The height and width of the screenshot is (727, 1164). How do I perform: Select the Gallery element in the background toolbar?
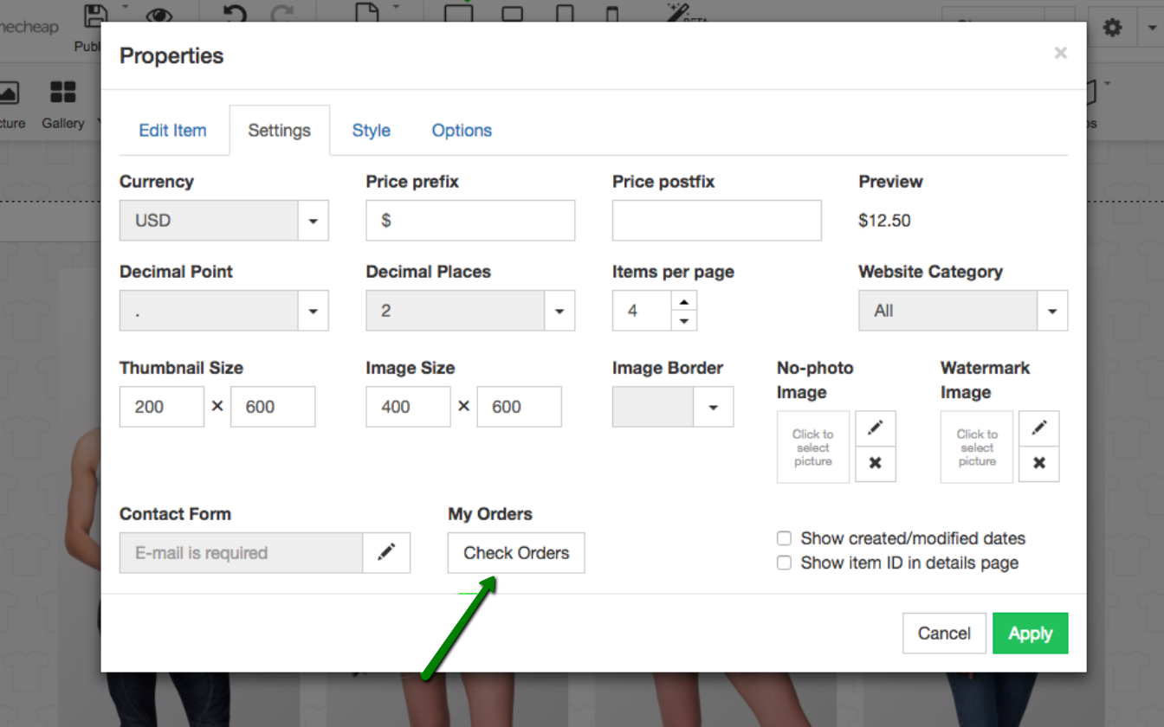pyautogui.click(x=63, y=105)
